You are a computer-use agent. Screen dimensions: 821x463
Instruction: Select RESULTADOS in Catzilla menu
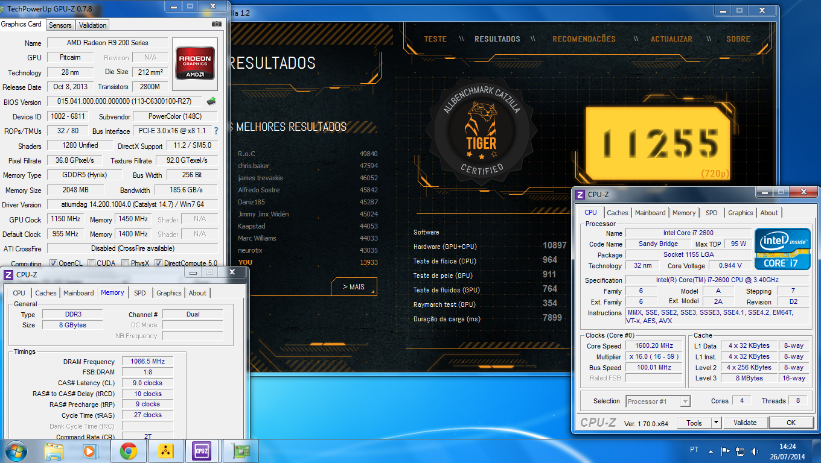[x=497, y=39]
